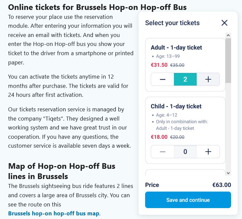Image resolution: width=242 pixels, height=219 pixels.
Task: Click the Adult discounted price €31.50
Action: [159, 65]
